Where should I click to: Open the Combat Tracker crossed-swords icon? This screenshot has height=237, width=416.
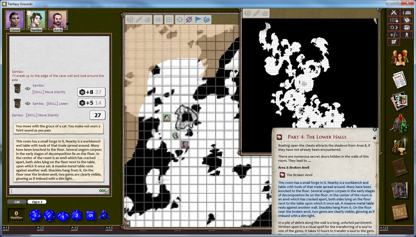pyautogui.click(x=394, y=12)
